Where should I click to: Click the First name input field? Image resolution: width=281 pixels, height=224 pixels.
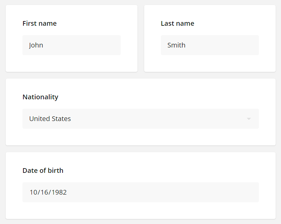(72, 45)
